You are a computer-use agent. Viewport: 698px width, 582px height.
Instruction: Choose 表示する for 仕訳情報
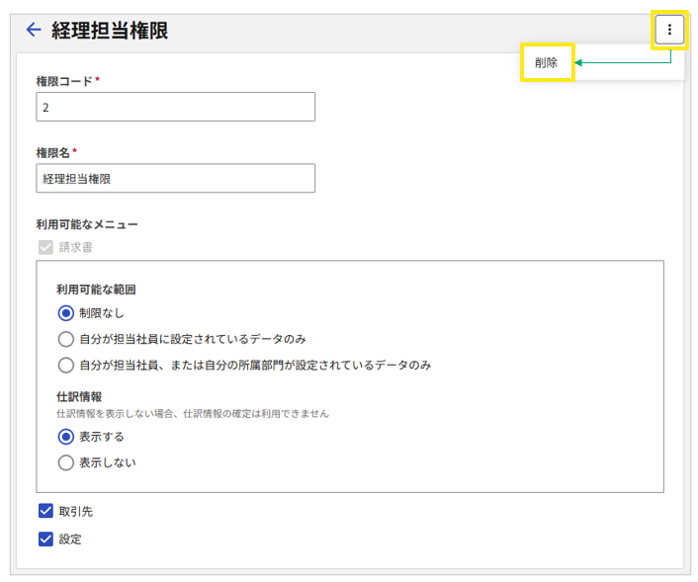click(x=66, y=437)
